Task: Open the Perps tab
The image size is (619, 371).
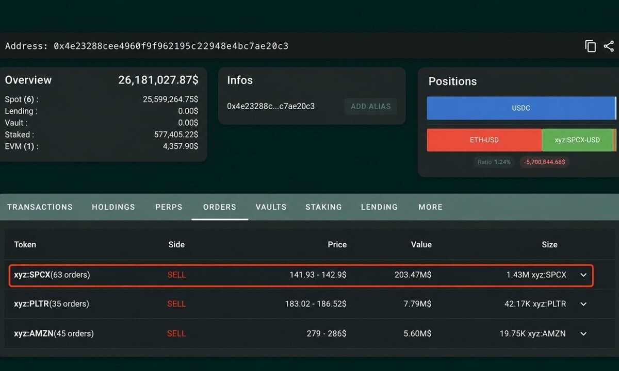Action: pyautogui.click(x=169, y=207)
